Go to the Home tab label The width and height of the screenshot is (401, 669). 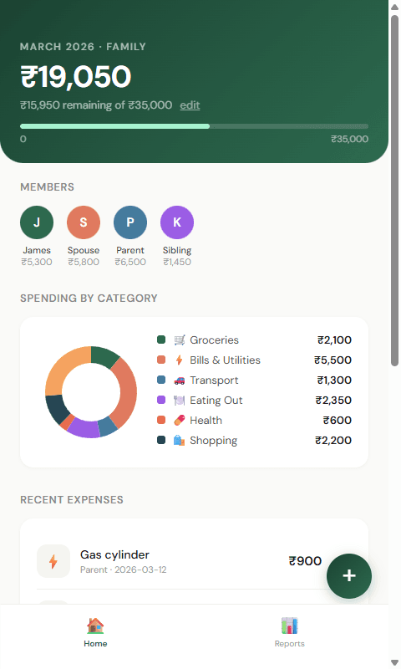tap(95, 643)
